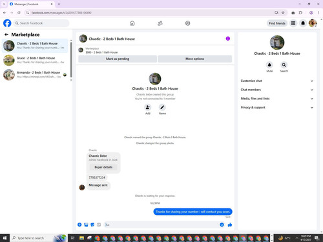Show hidden system tray icons
The image size is (323, 242).
coord(297,238)
